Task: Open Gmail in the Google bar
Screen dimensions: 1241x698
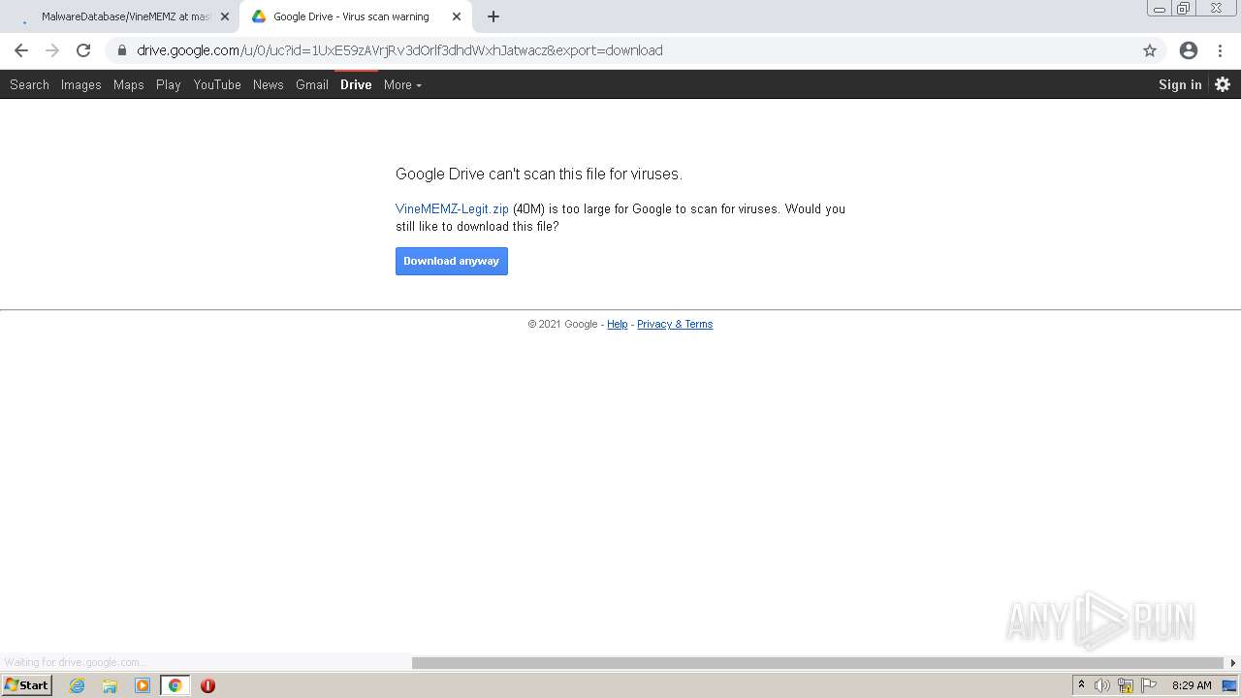Action: point(312,84)
